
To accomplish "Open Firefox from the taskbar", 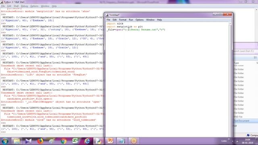I will [x=40, y=141].
